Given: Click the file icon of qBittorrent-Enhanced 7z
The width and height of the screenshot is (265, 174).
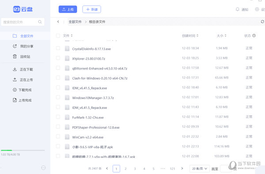Looking at the screenshot, I should 67,68.
